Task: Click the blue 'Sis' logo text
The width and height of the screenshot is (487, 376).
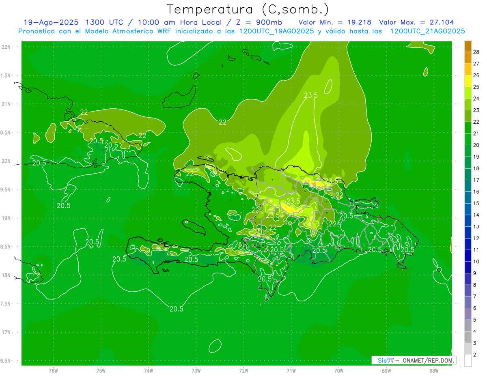Action: click(x=382, y=360)
